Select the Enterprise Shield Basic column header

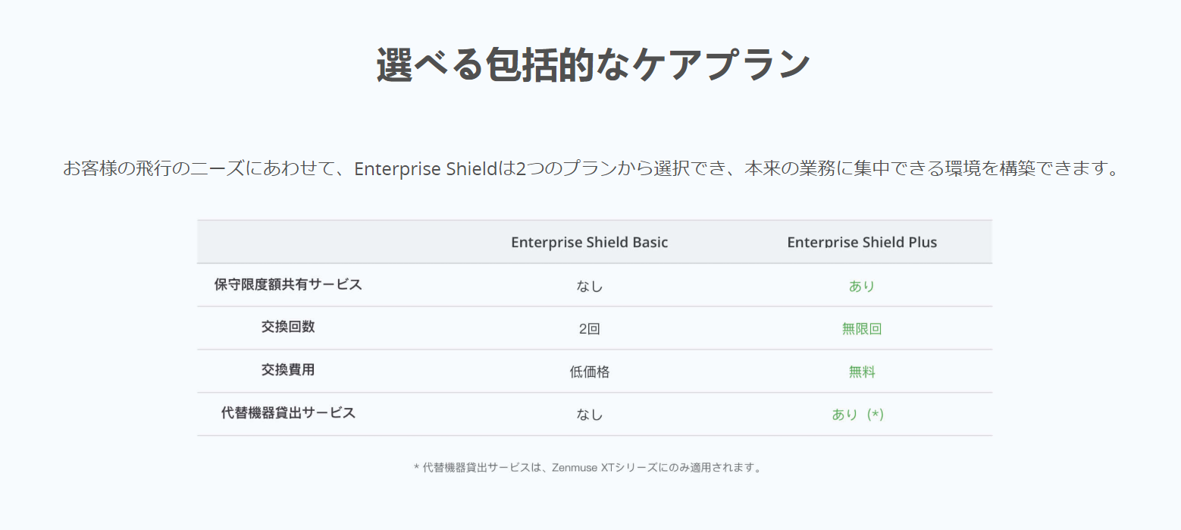click(x=590, y=243)
